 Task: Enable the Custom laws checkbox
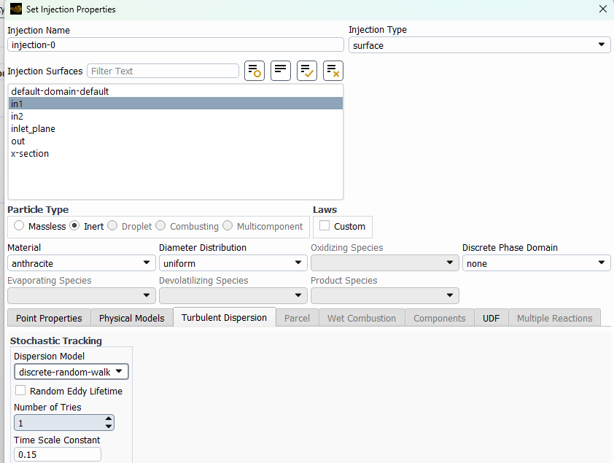325,226
